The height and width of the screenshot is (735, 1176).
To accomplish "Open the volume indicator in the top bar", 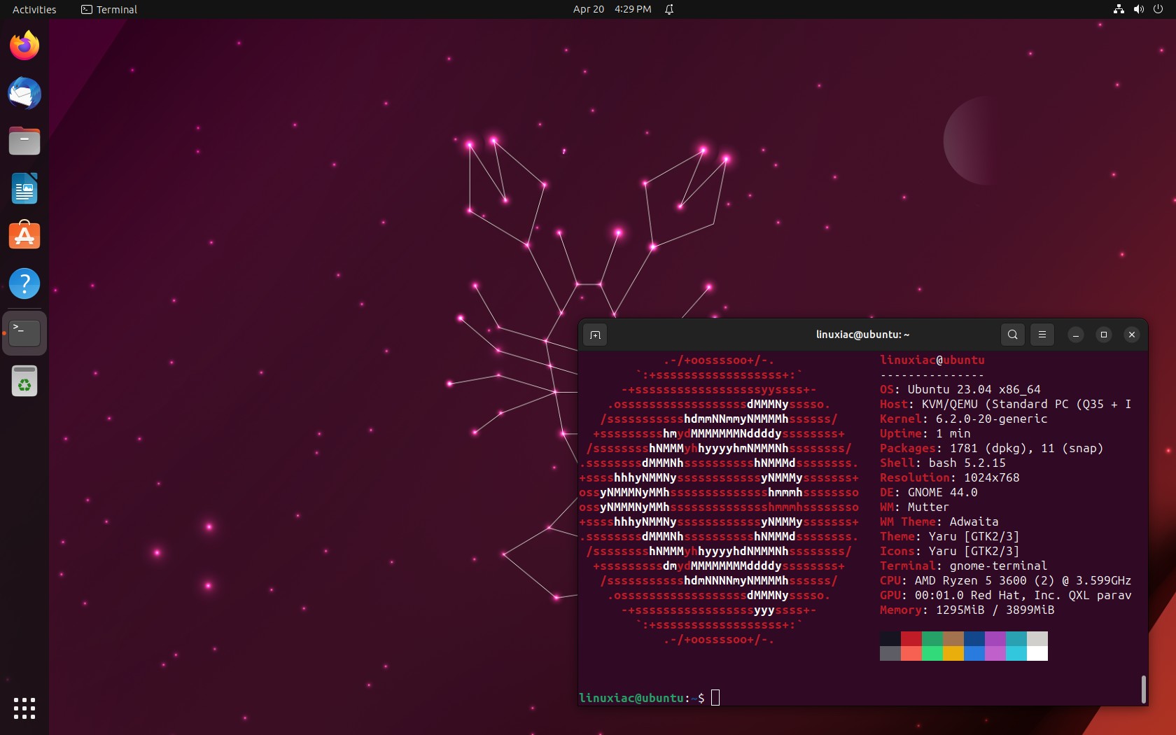I will tap(1138, 9).
